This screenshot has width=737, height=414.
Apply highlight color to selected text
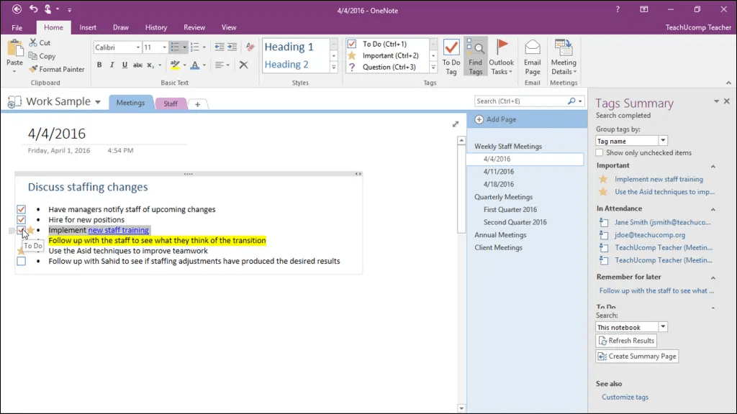tap(176, 65)
